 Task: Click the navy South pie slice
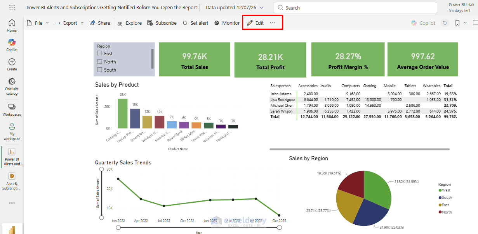[371, 213]
